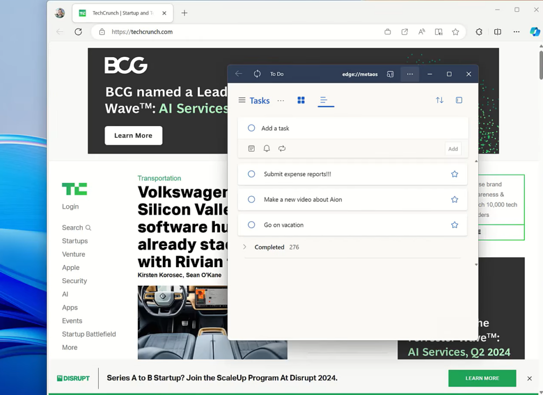The image size is (543, 395).
Task: Go to Apple section
Action: pyautogui.click(x=71, y=268)
